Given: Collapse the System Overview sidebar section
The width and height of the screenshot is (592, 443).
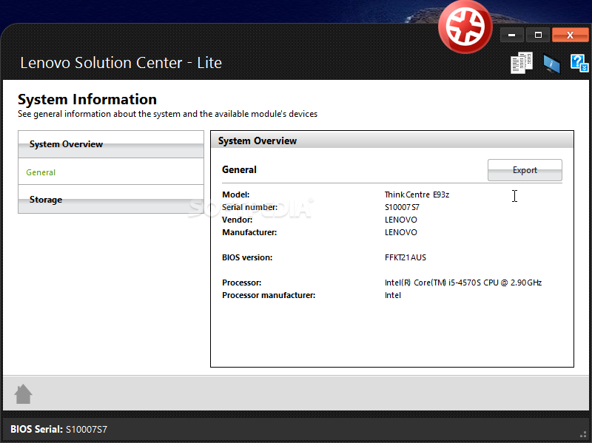Looking at the screenshot, I should tap(111, 144).
